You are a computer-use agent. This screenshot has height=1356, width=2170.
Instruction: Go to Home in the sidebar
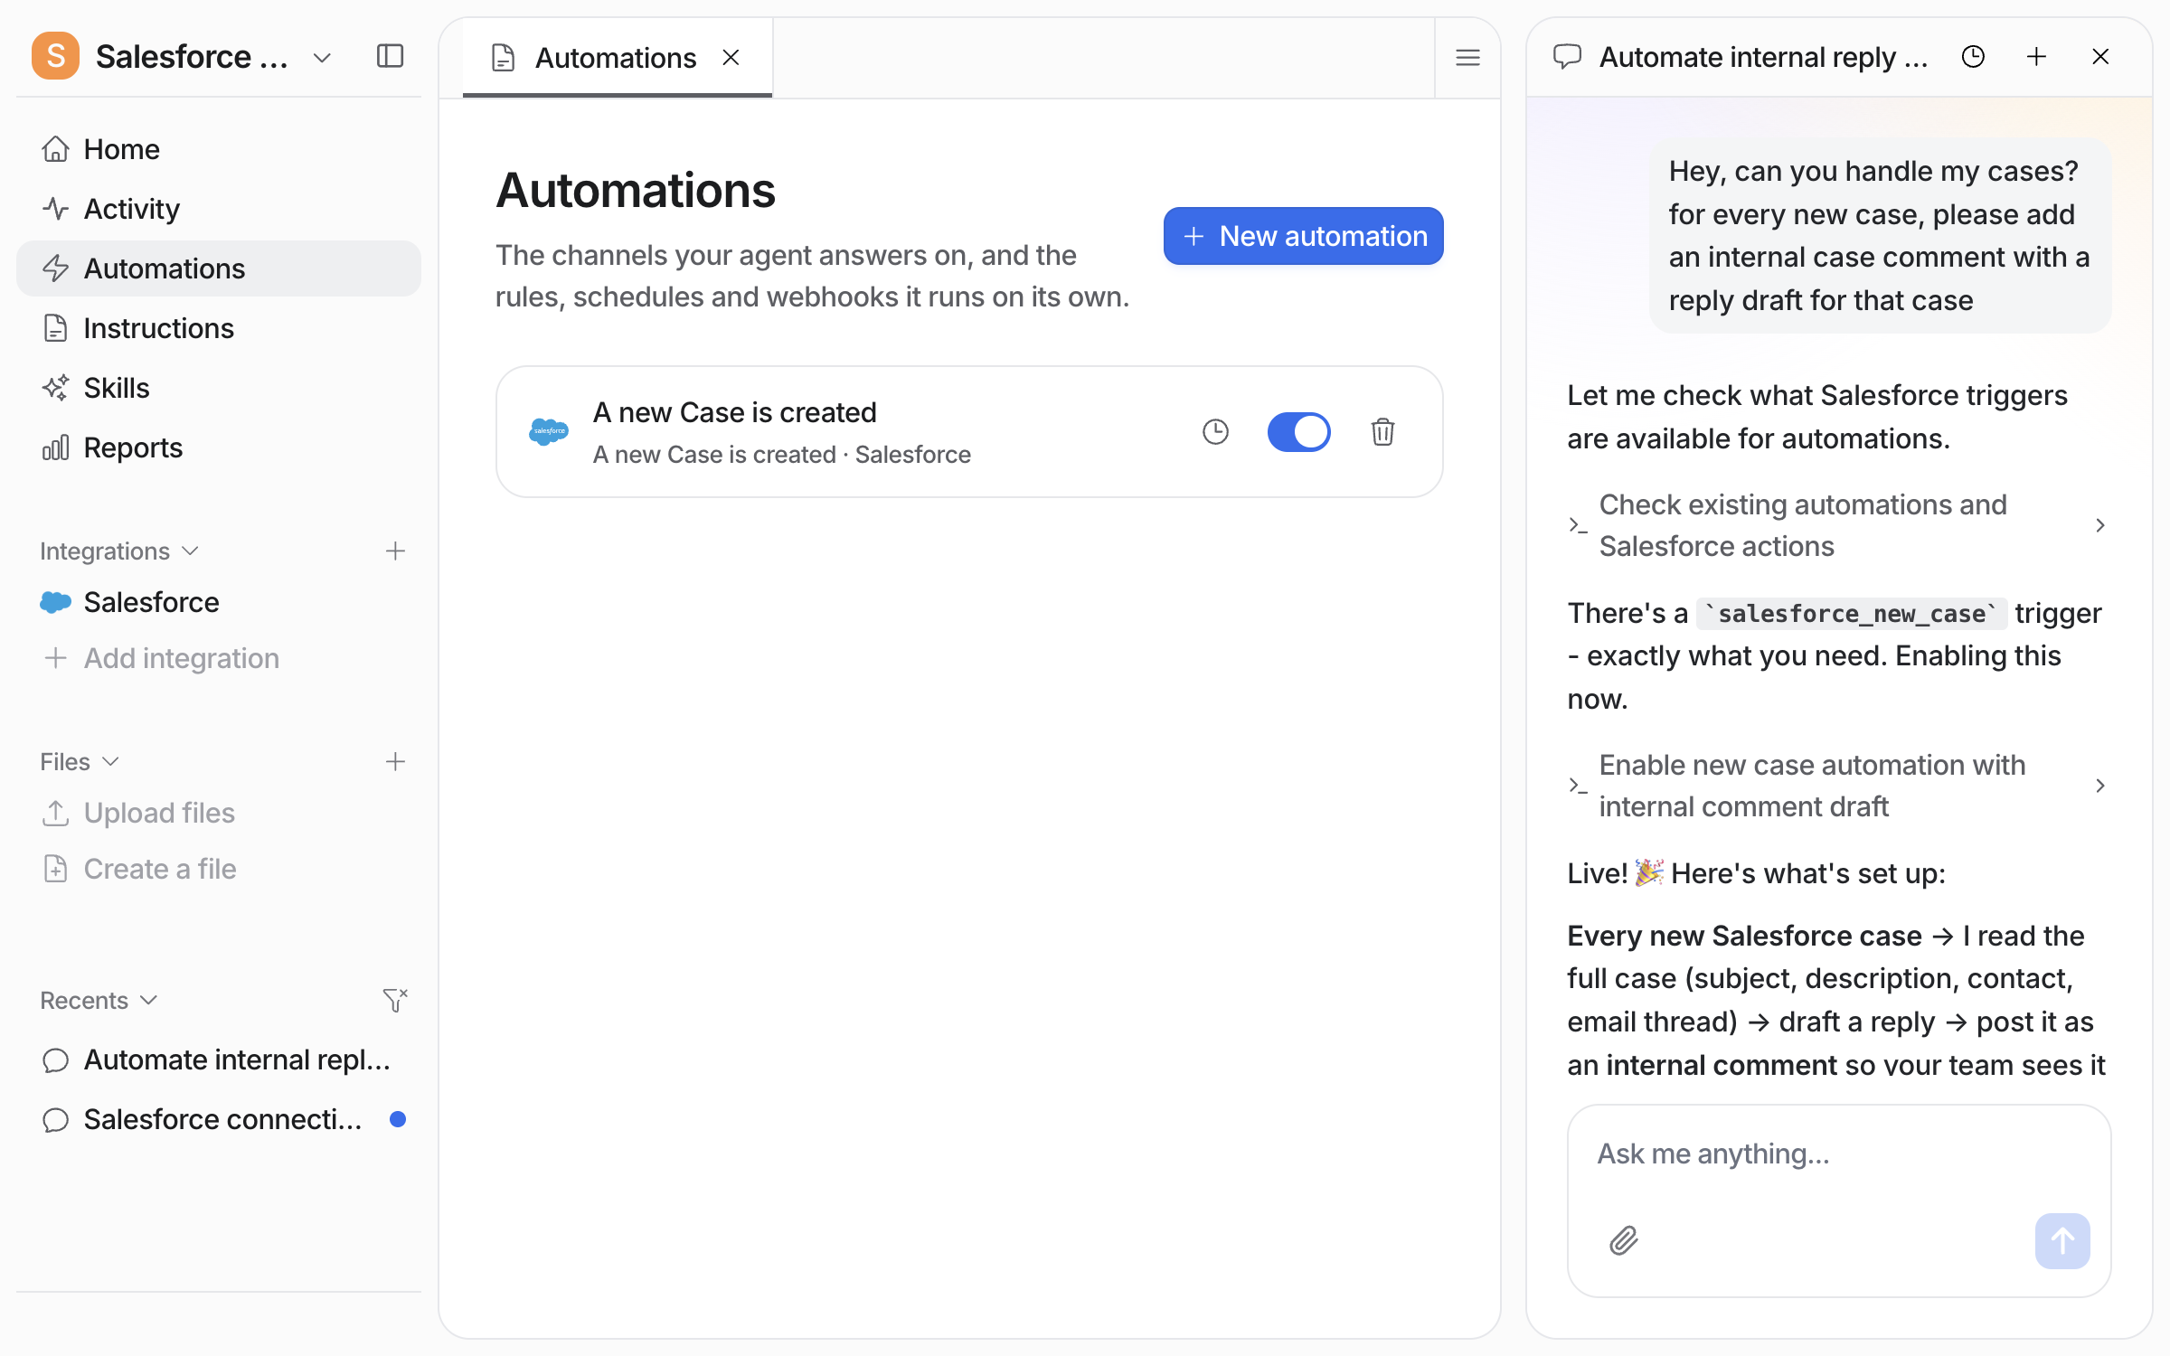click(x=219, y=149)
